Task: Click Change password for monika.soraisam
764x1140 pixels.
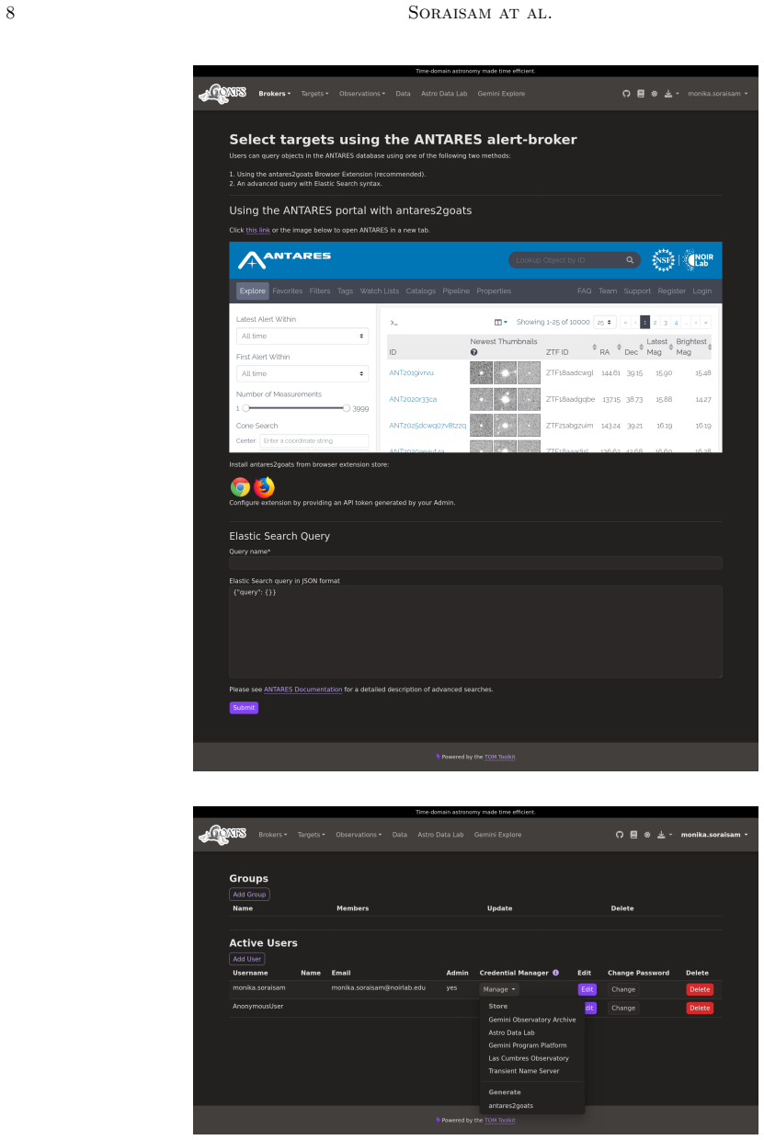Action: [623, 989]
